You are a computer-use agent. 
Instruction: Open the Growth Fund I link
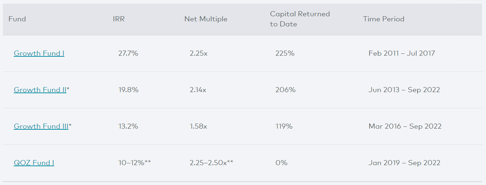tap(39, 53)
